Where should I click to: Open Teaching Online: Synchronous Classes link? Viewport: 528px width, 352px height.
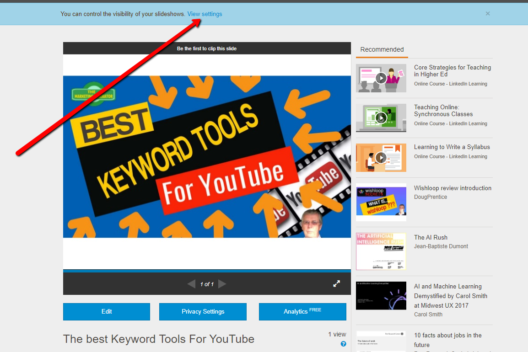click(443, 110)
